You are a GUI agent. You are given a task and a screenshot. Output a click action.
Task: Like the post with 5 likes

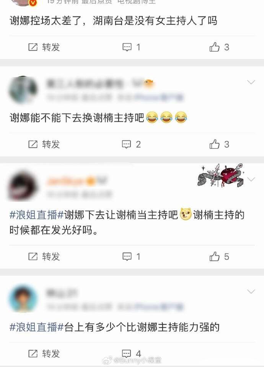tap(219, 256)
